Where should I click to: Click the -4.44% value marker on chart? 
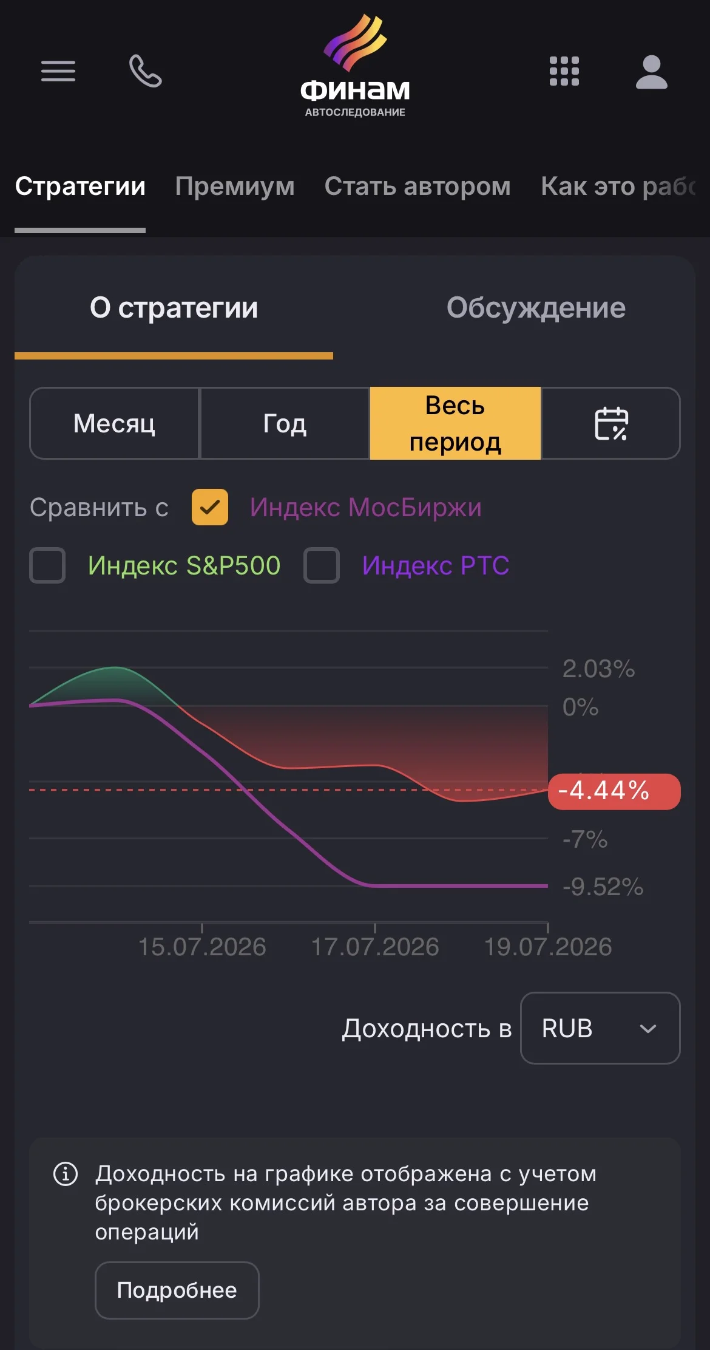click(614, 791)
